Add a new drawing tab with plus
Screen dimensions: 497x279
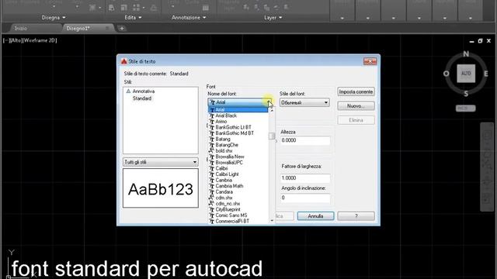122,29
